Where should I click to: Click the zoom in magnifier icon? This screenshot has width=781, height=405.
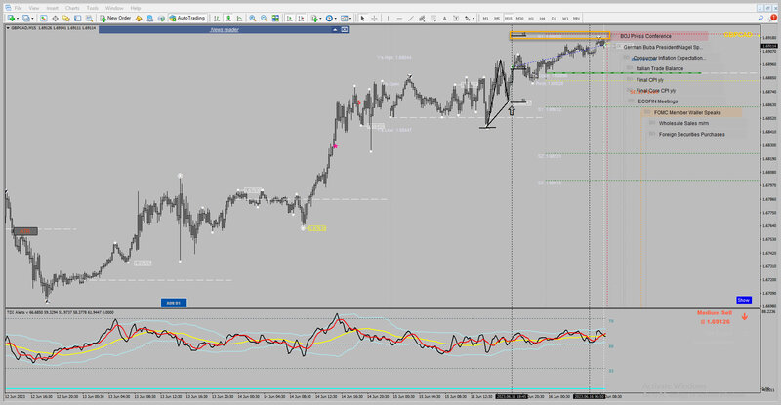pyautogui.click(x=253, y=18)
